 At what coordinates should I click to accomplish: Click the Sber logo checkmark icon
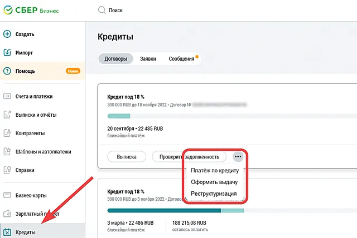(8, 10)
